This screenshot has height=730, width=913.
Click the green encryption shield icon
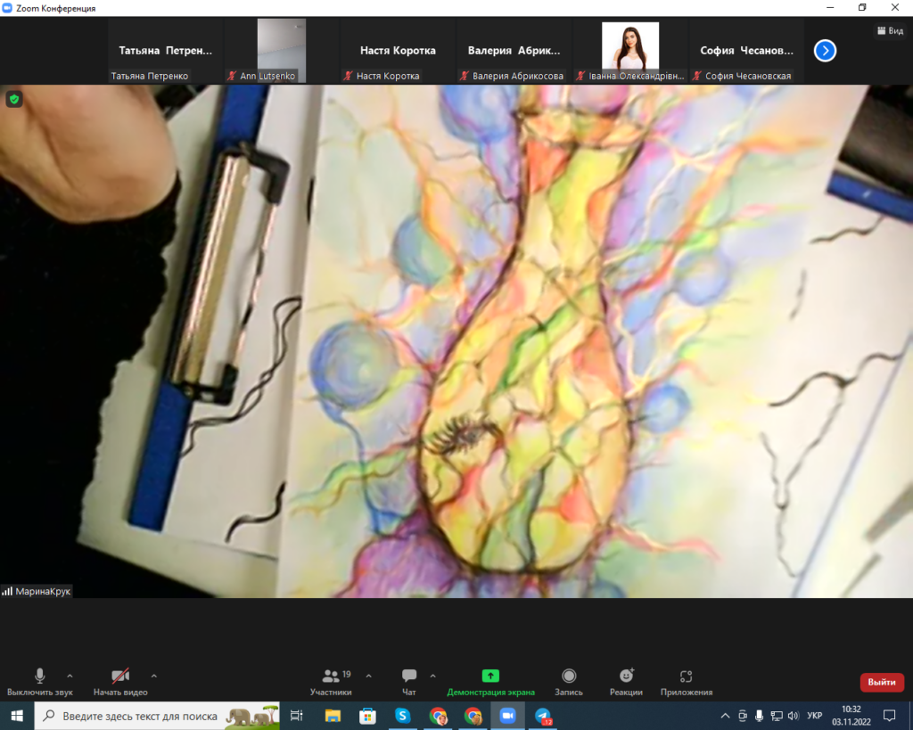(x=13, y=99)
